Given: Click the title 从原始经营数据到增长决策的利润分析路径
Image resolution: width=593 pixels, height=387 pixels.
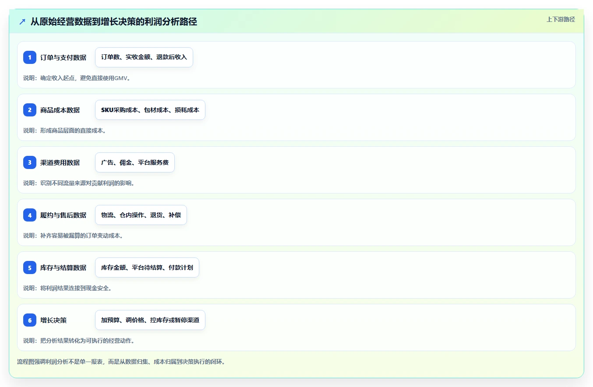Looking at the screenshot, I should pyautogui.click(x=114, y=22).
